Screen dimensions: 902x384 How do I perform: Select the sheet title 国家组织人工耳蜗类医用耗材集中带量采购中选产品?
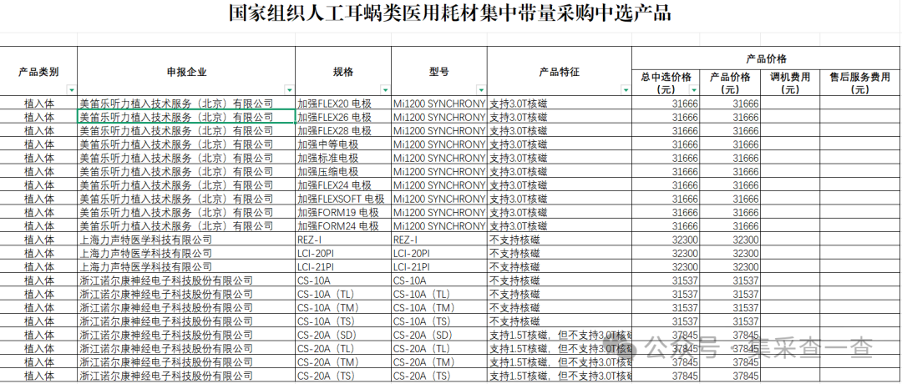point(450,14)
